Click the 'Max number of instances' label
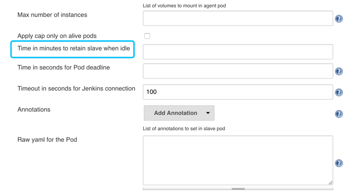The image size is (353, 193). (52, 15)
